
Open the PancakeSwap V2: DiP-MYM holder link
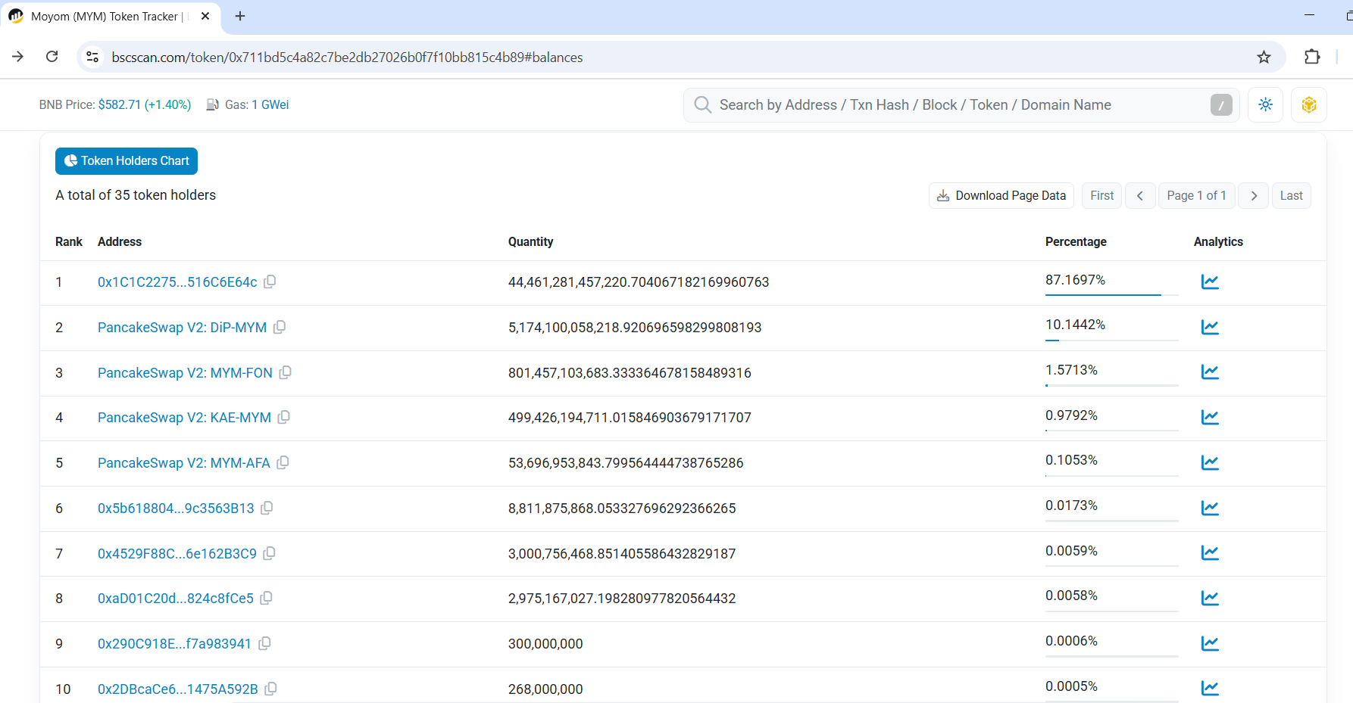click(182, 328)
